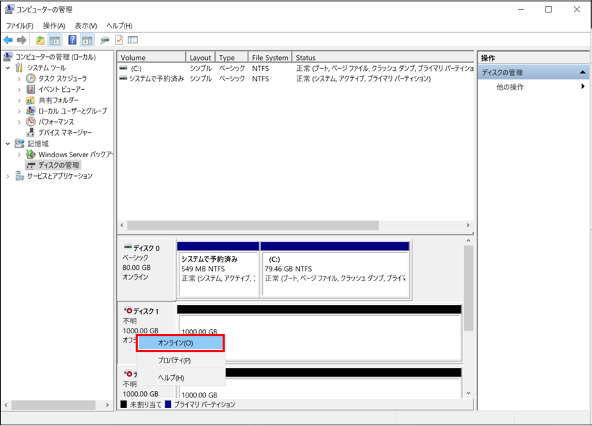
Task: Select the (C:) 79.46 GB NTFS partition
Action: pos(335,269)
